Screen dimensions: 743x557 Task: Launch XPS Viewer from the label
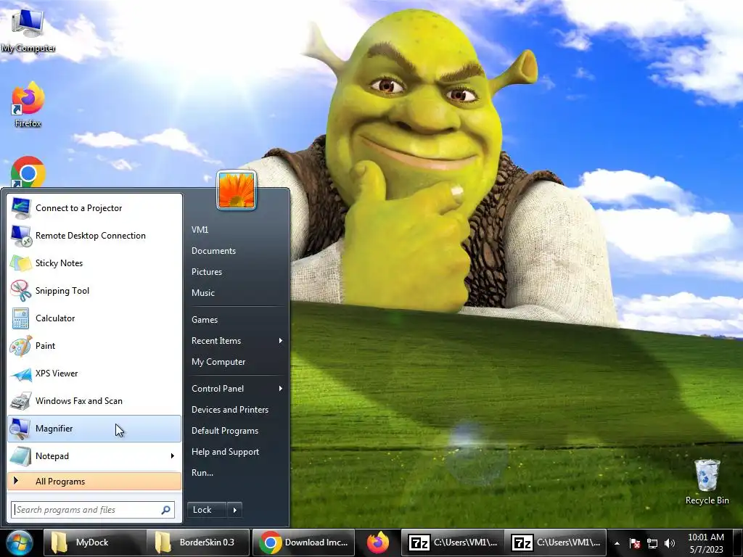[x=57, y=374]
